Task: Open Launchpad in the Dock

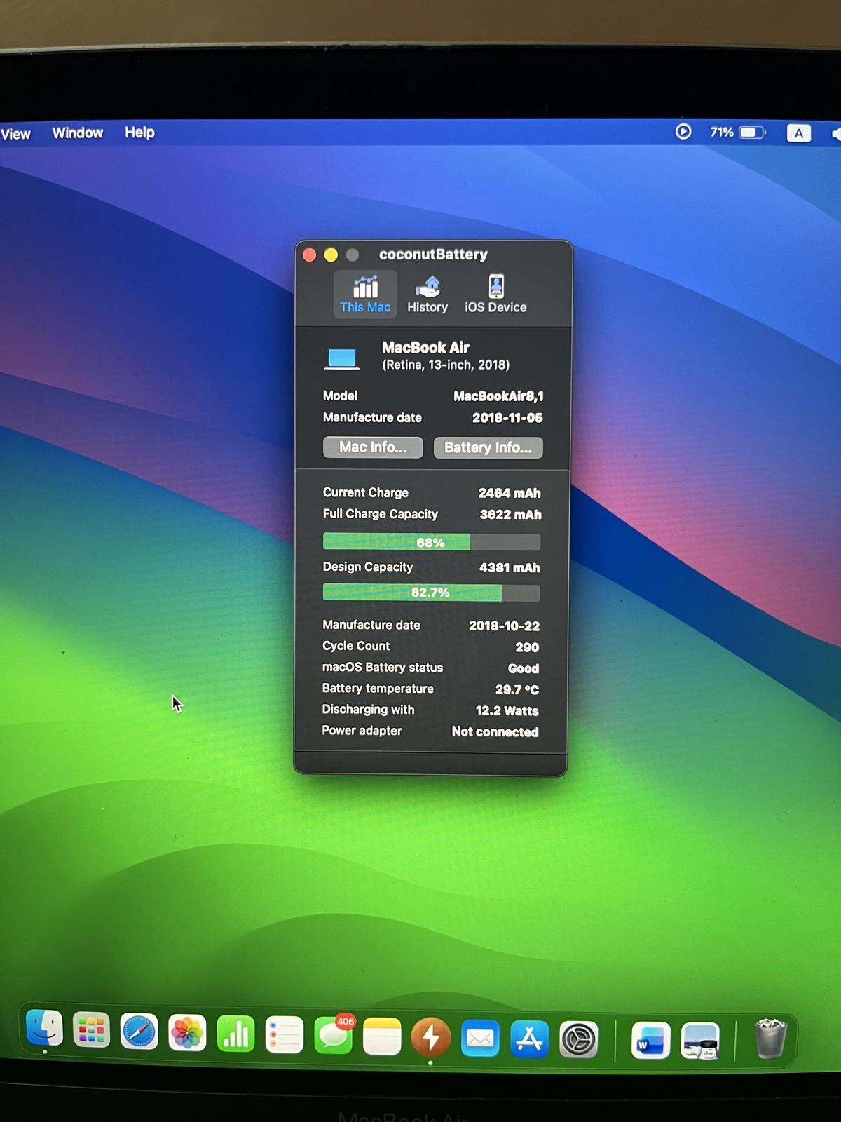Action: [x=92, y=1031]
